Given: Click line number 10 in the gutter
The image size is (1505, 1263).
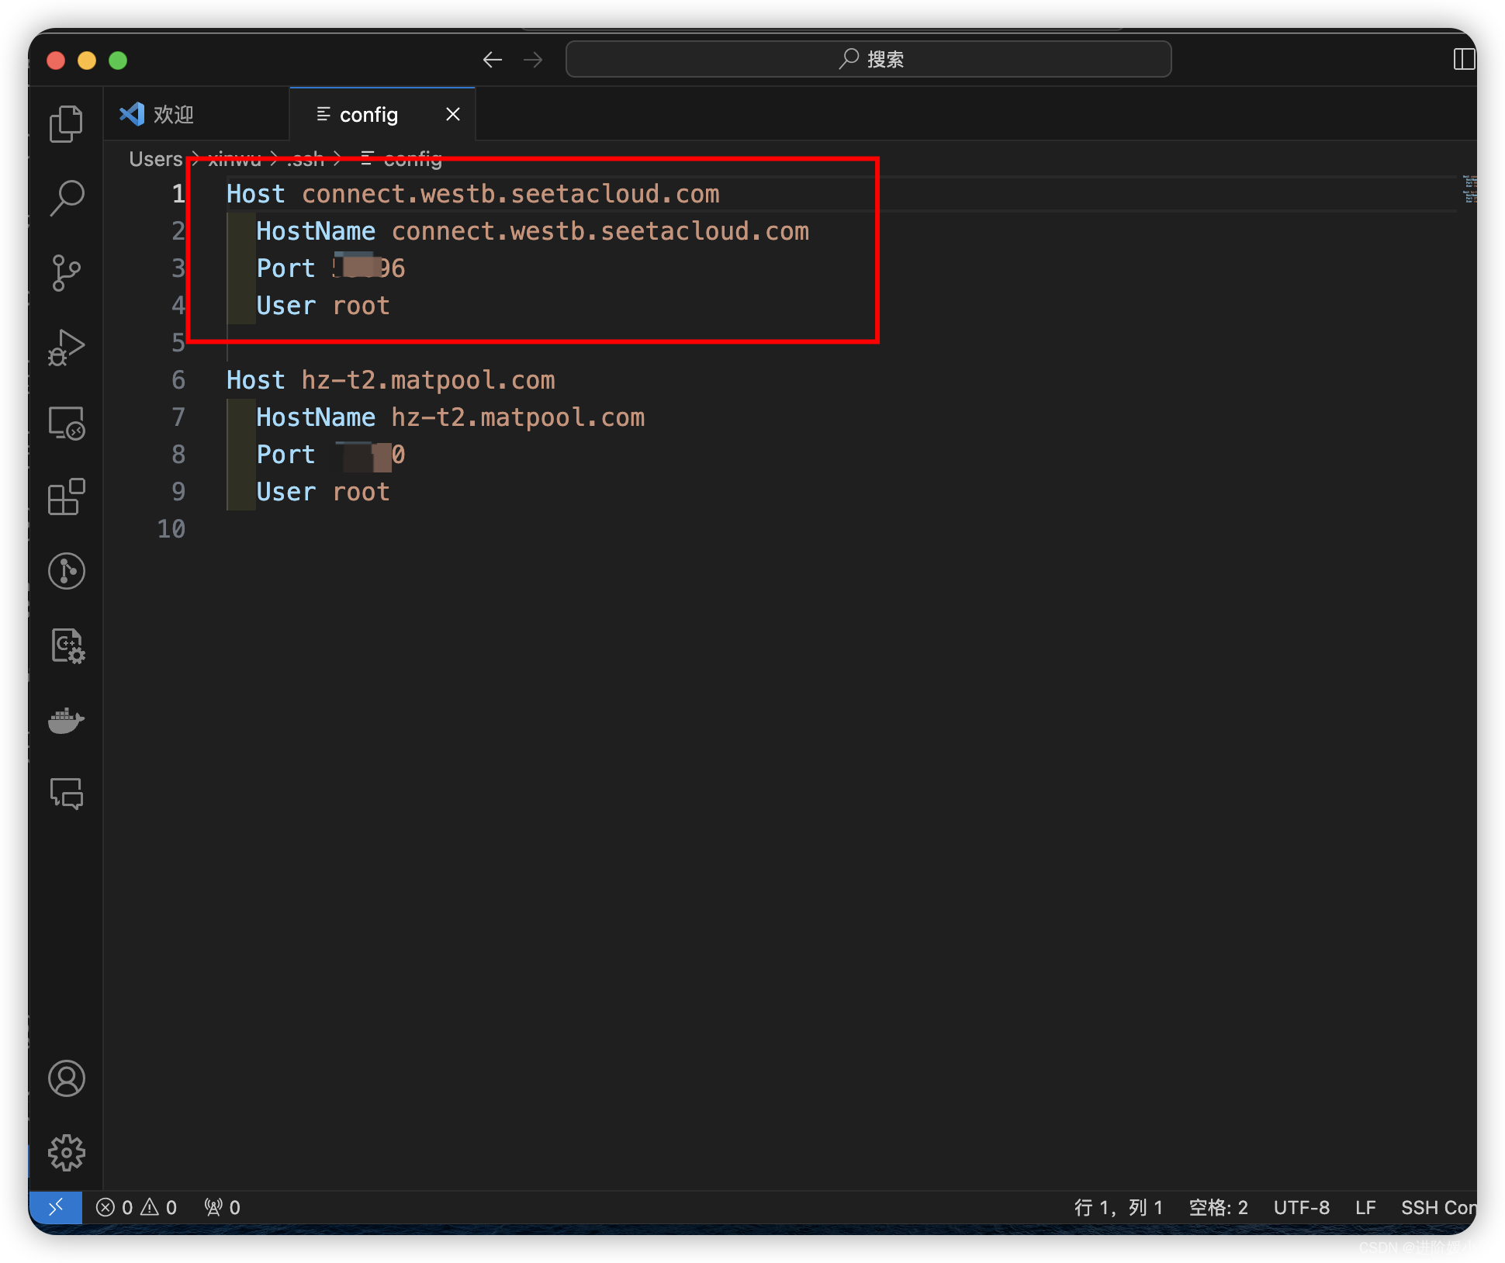Looking at the screenshot, I should 171,529.
